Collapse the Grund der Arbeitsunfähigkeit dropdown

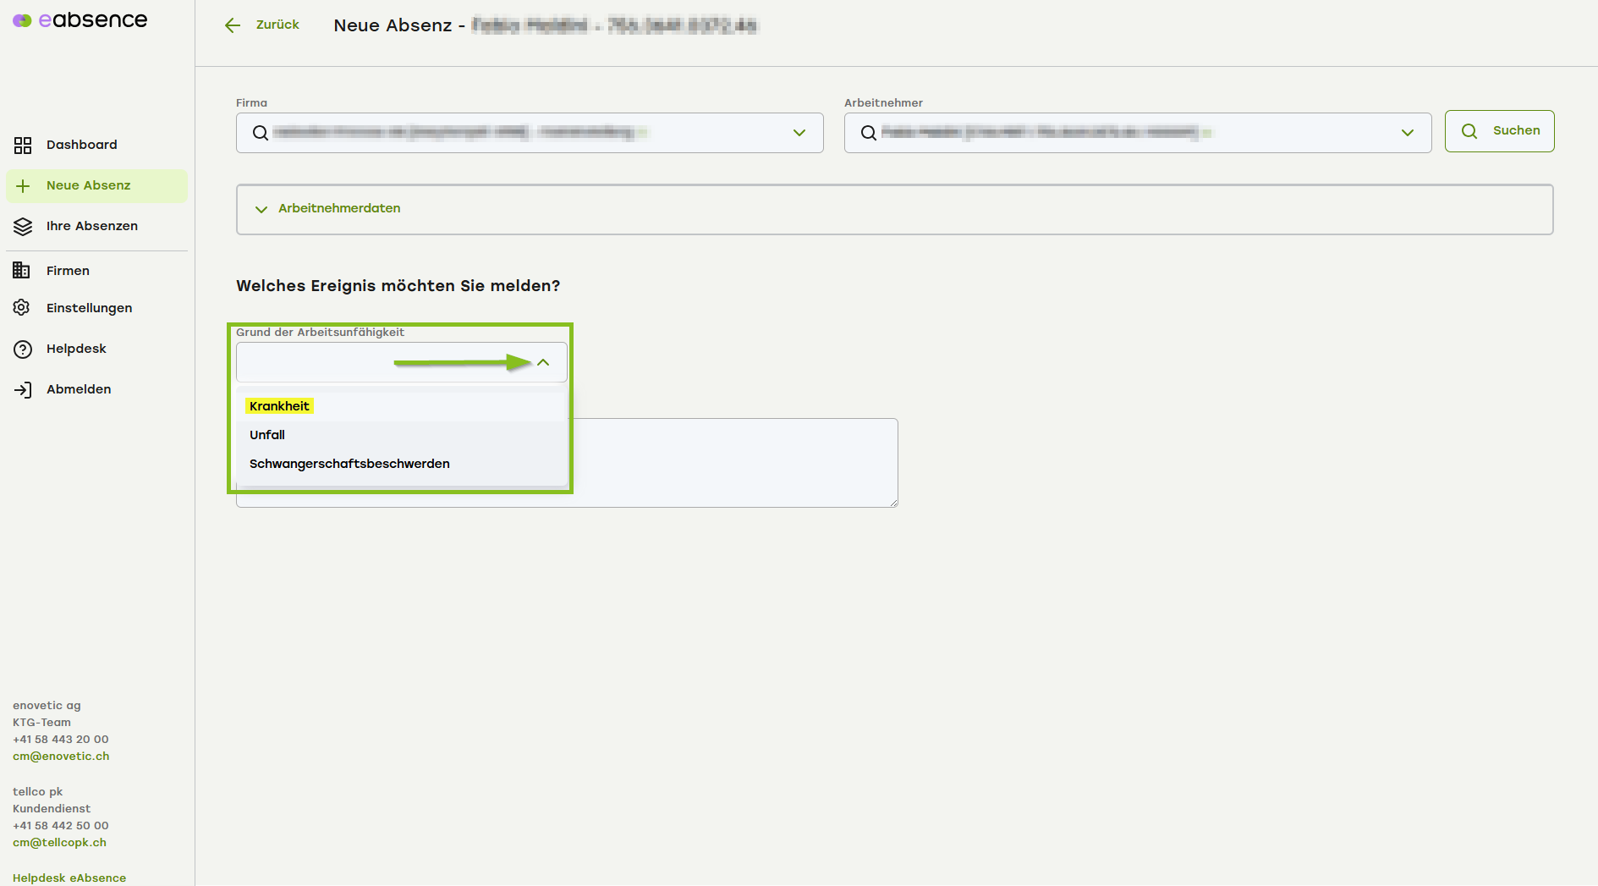pos(543,363)
